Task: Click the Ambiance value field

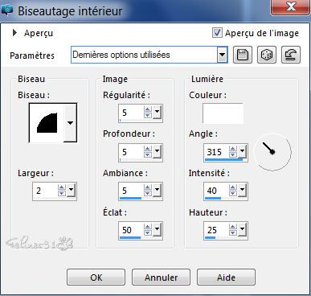Action: click(x=132, y=191)
